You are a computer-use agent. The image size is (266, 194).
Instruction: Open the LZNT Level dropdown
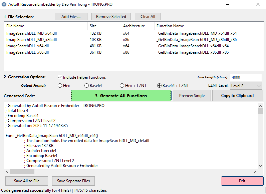[x=246, y=86]
